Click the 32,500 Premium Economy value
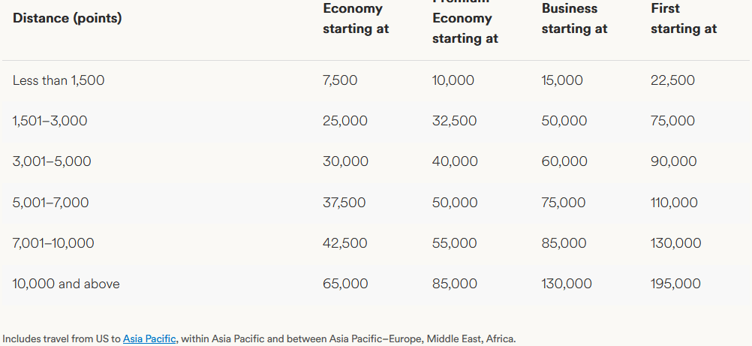 tap(453, 121)
